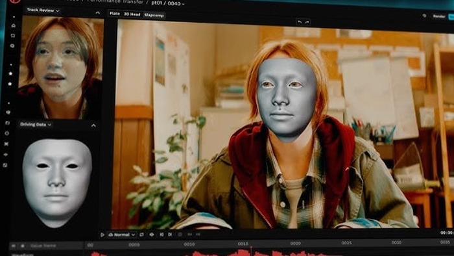
Task: Click the history icon left of Render
Action: [424, 16]
